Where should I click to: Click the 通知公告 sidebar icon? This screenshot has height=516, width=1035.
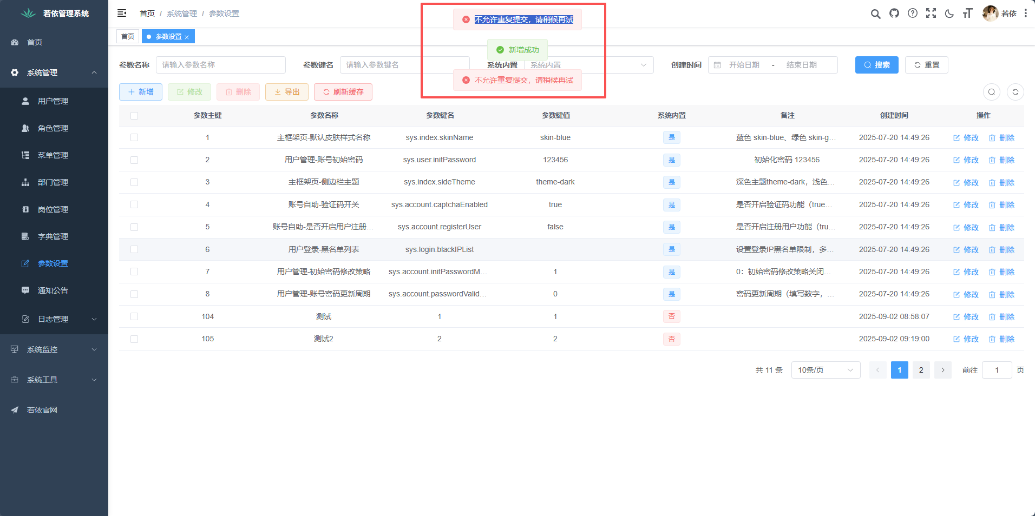click(x=25, y=290)
